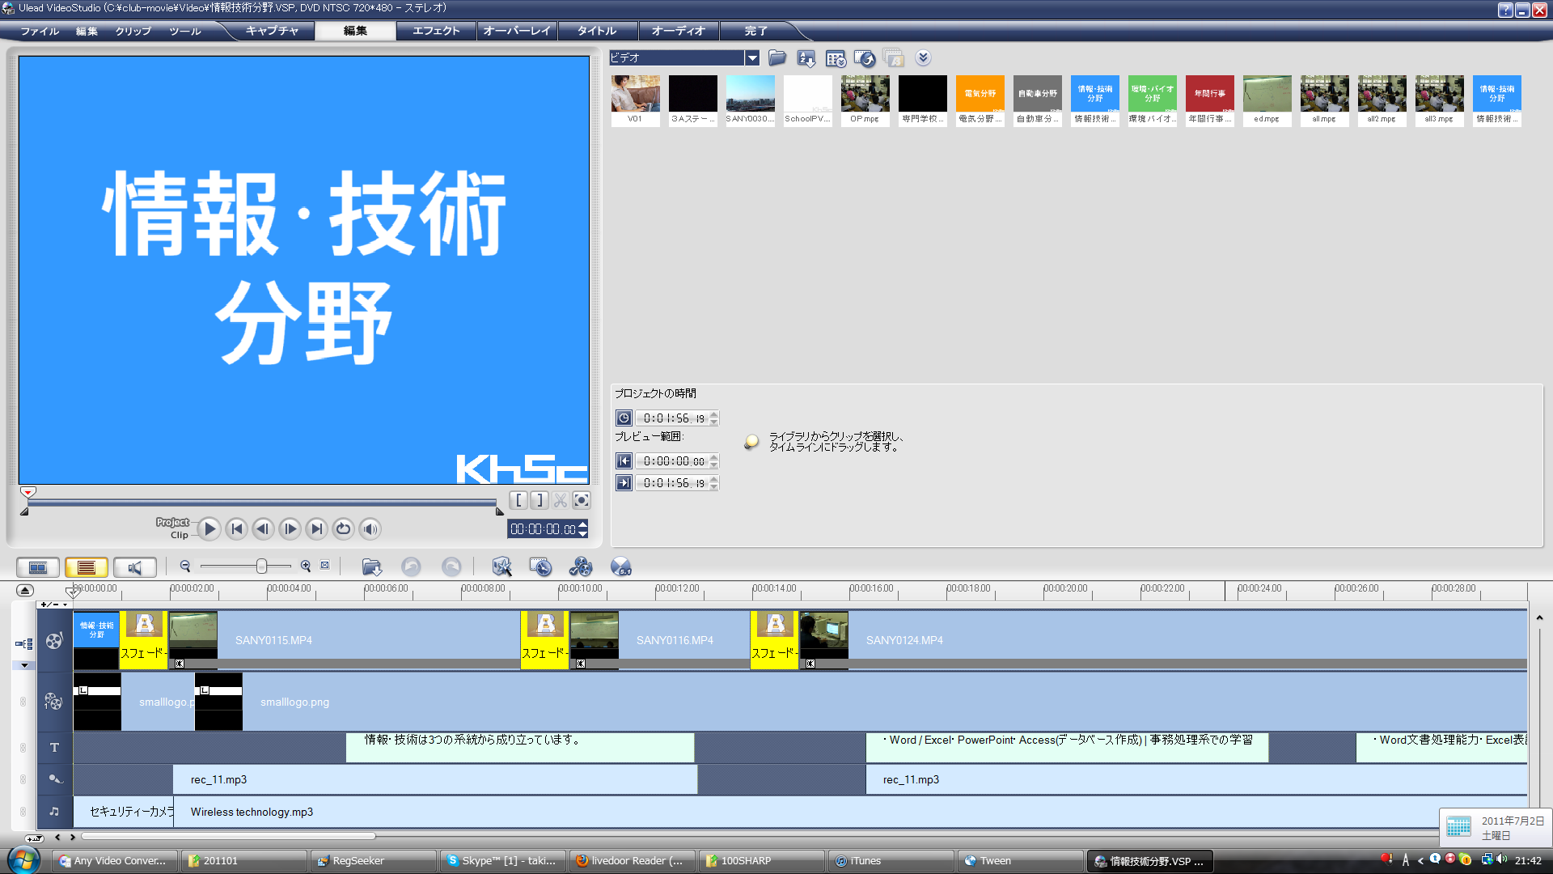
Task: Toggle ripple lock on title track
Action: tap(23, 747)
